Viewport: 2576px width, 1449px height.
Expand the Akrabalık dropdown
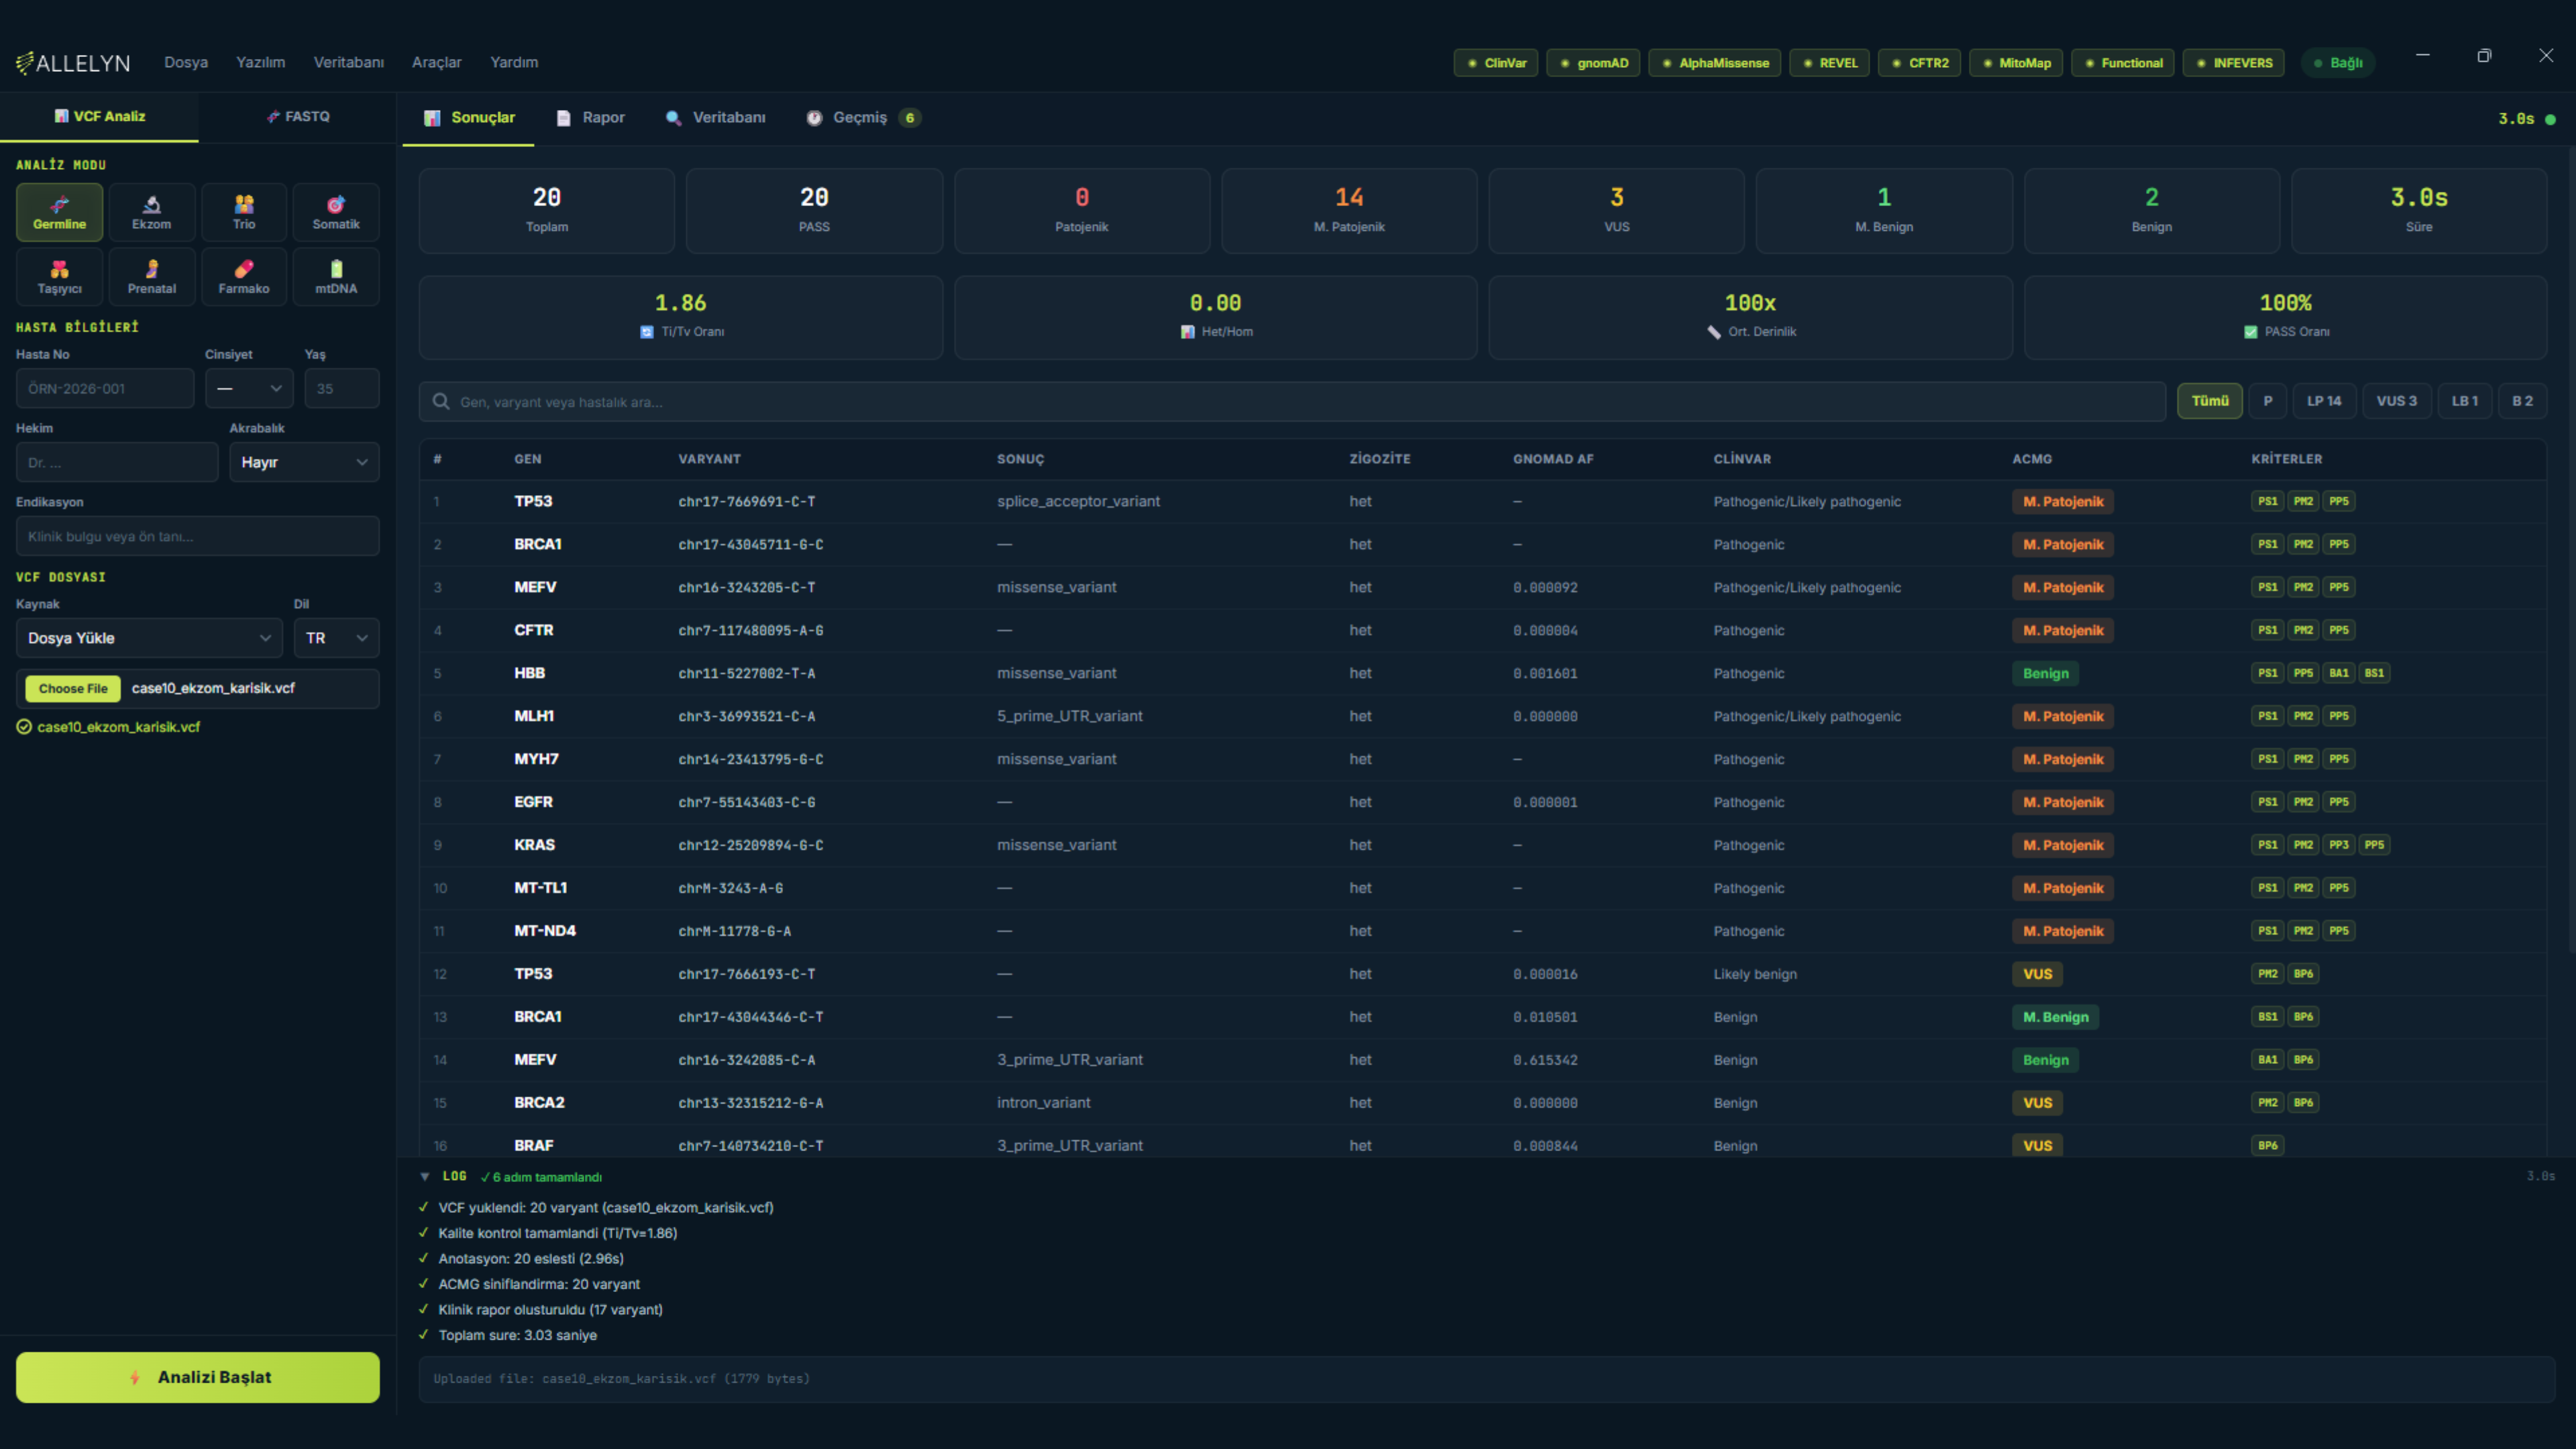pos(304,462)
